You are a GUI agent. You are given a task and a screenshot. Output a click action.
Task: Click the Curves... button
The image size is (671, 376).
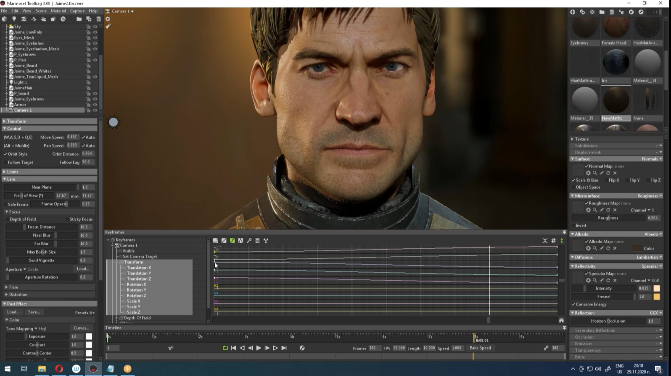pyautogui.click(x=81, y=328)
